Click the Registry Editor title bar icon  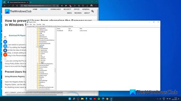28,22
